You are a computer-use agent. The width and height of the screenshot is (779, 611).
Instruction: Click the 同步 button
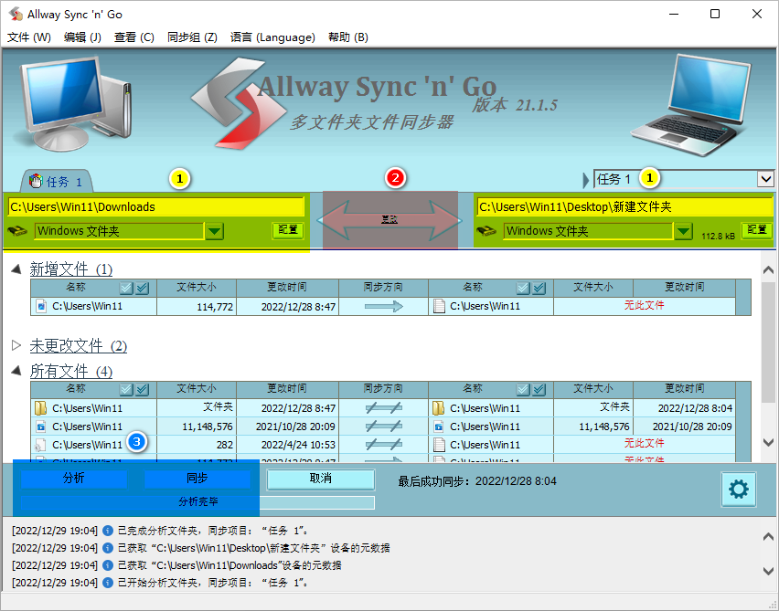(197, 479)
